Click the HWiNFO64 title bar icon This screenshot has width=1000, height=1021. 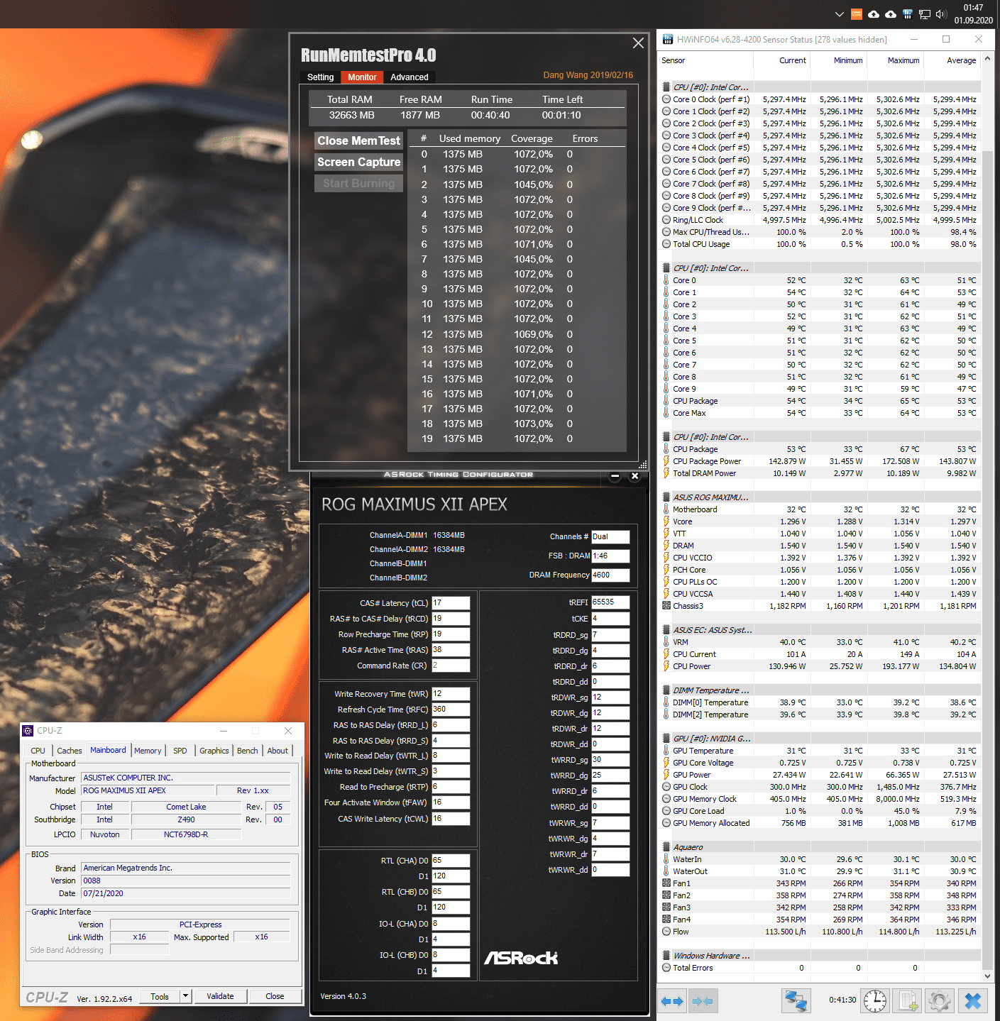667,40
